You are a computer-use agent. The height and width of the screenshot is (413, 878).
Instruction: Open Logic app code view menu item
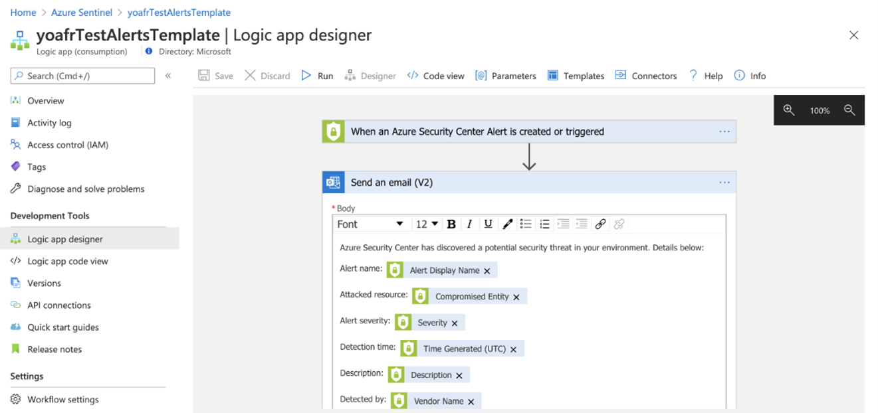point(68,261)
